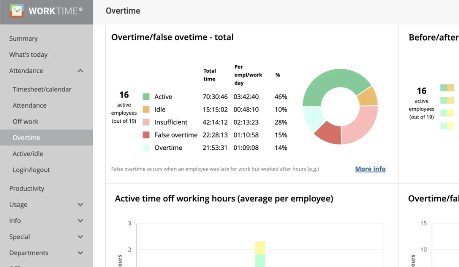Click the WorkTime logo icon
Image resolution: width=459 pixels, height=267 pixels.
(17, 11)
